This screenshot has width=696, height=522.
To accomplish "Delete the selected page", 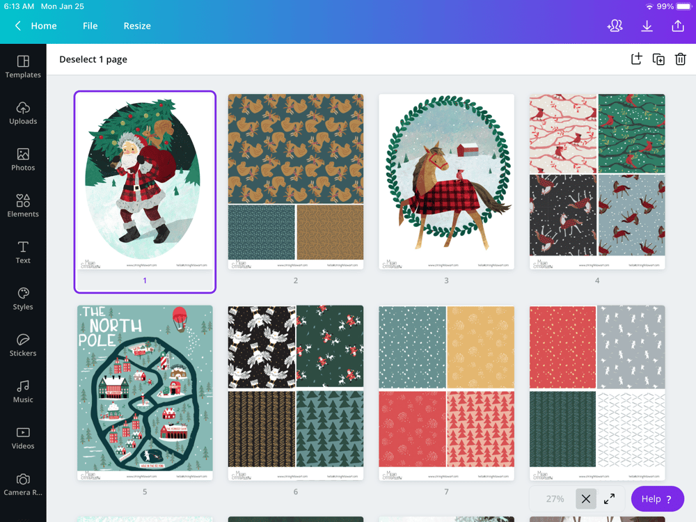I will tap(681, 58).
